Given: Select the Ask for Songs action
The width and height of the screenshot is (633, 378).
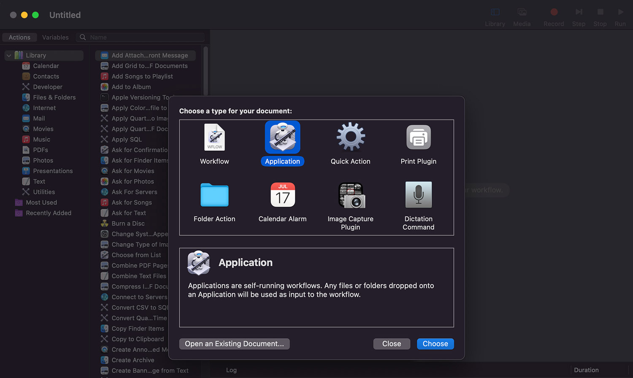Looking at the screenshot, I should pyautogui.click(x=132, y=202).
